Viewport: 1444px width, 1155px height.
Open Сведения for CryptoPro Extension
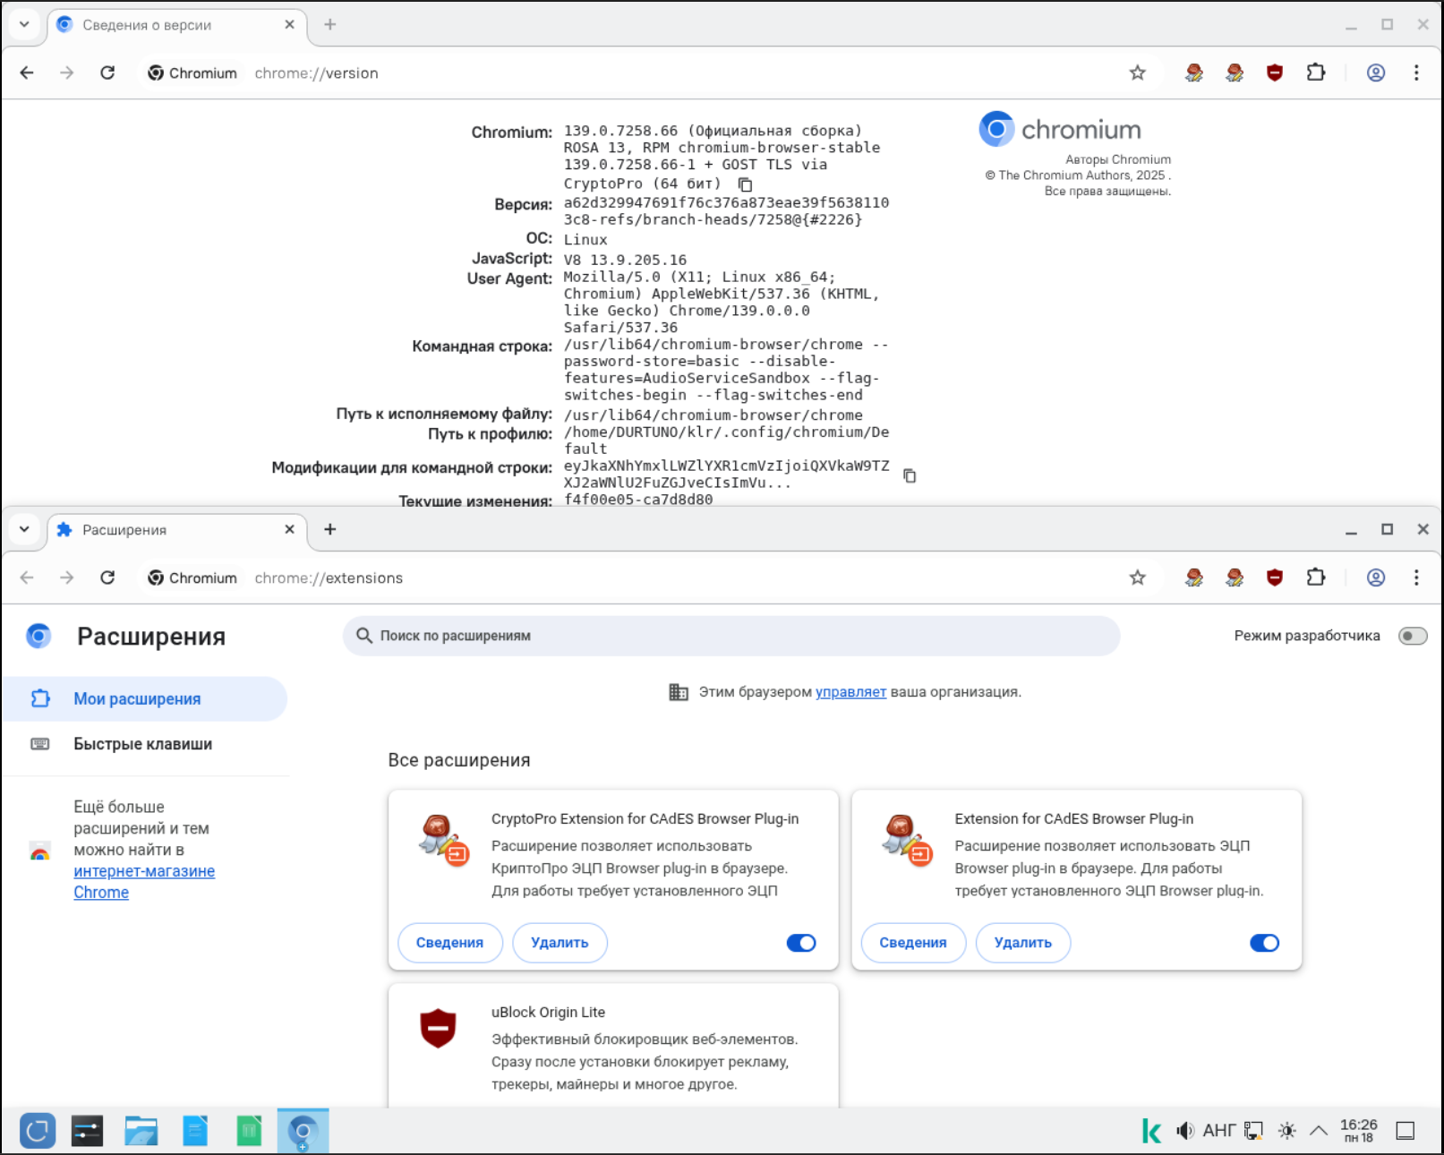coord(449,943)
